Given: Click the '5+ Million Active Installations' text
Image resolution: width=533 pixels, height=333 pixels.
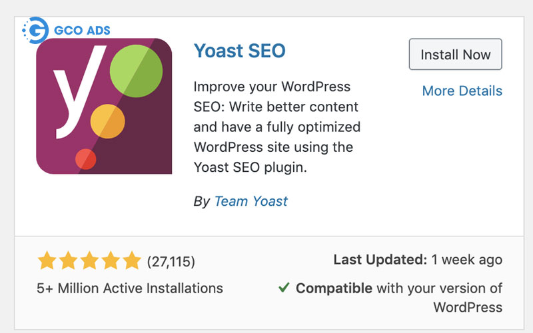Looking at the screenshot, I should 130,288.
